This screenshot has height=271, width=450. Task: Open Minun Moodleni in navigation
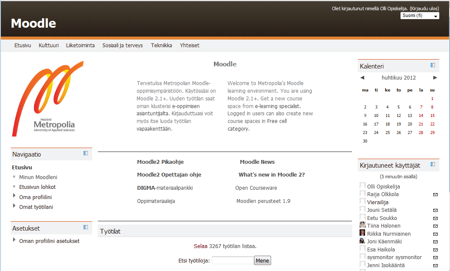tap(38, 177)
